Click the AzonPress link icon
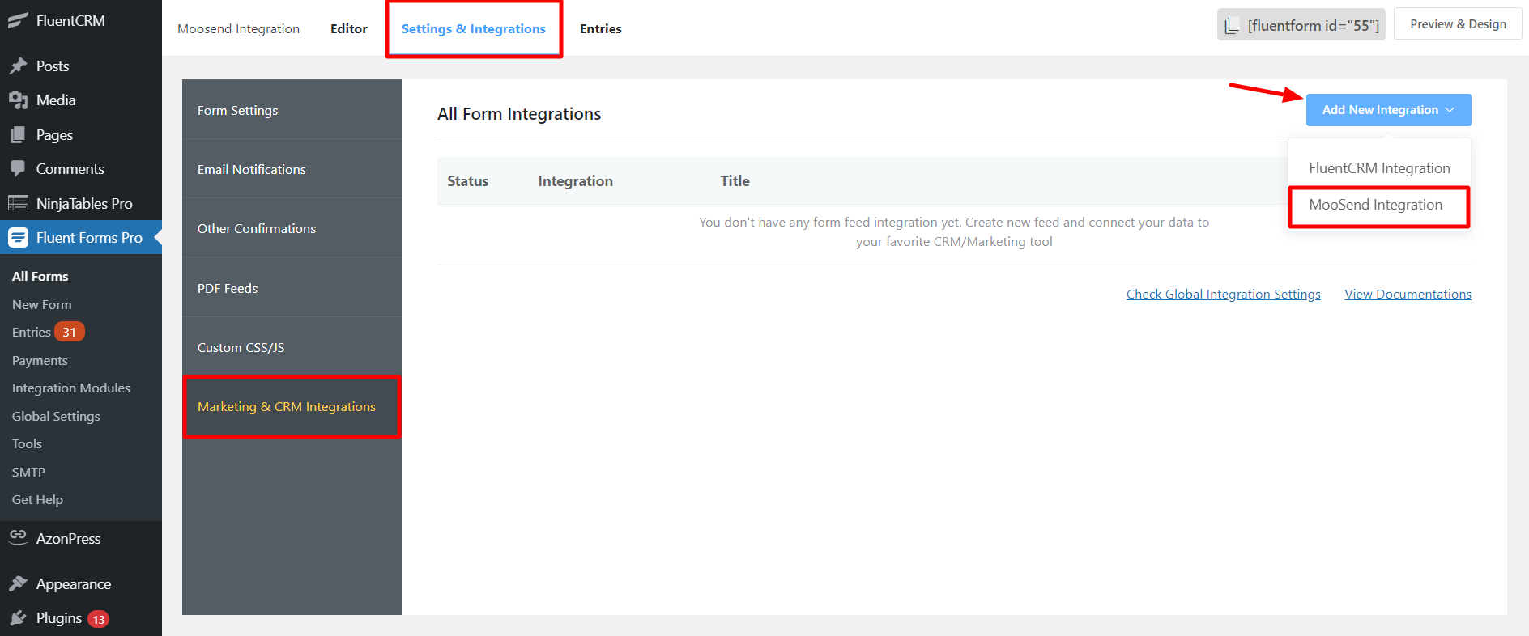Screen dimensions: 1529x636 coord(18,537)
